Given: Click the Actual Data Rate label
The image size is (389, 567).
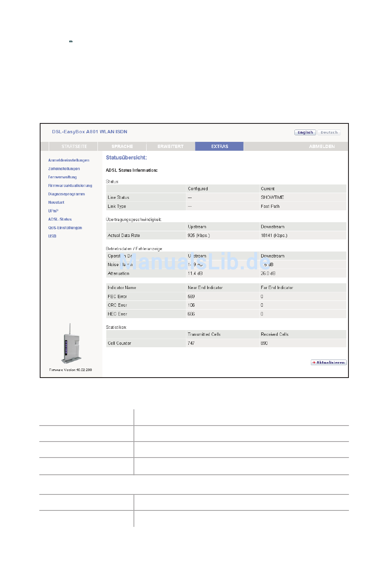Looking at the screenshot, I should coord(124,235).
